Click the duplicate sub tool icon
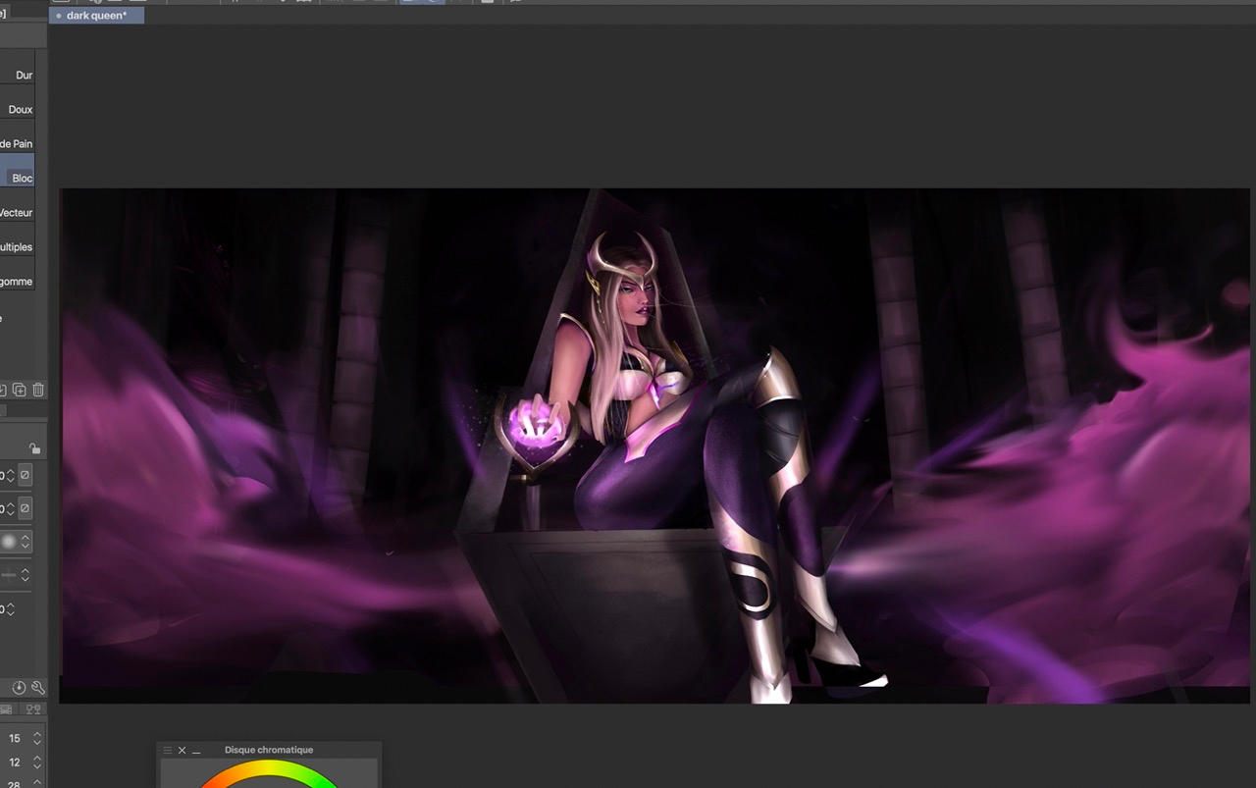This screenshot has height=788, width=1256. coord(20,390)
